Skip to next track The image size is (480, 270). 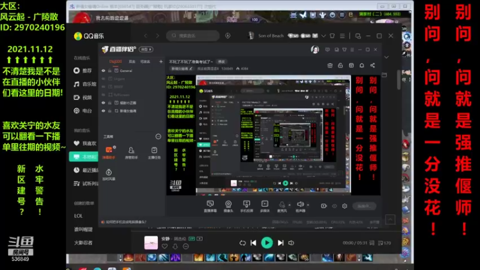coord(280,243)
